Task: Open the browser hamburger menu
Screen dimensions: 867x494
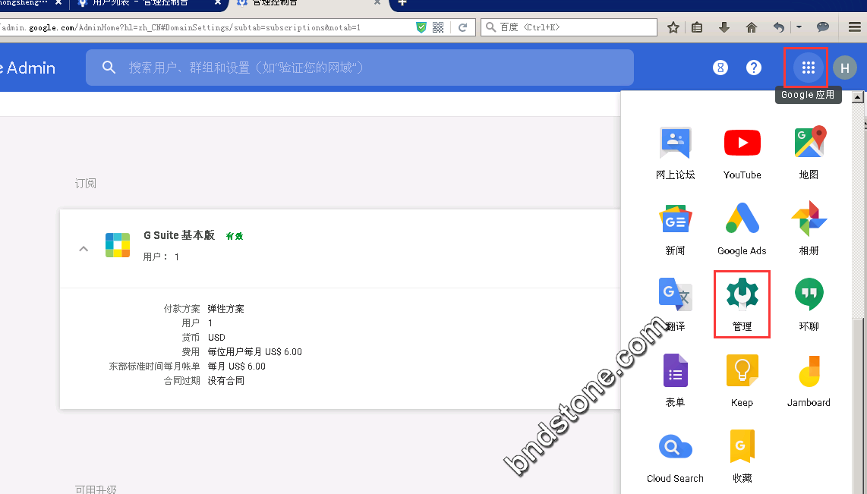Action: point(855,27)
